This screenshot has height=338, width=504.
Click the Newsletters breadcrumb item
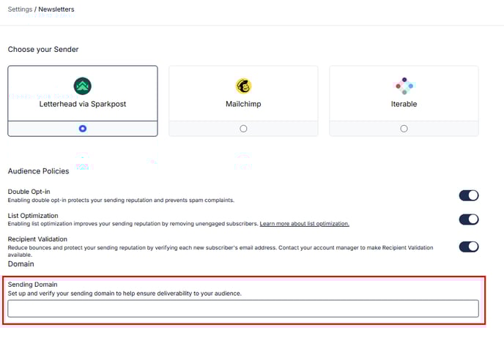[57, 10]
